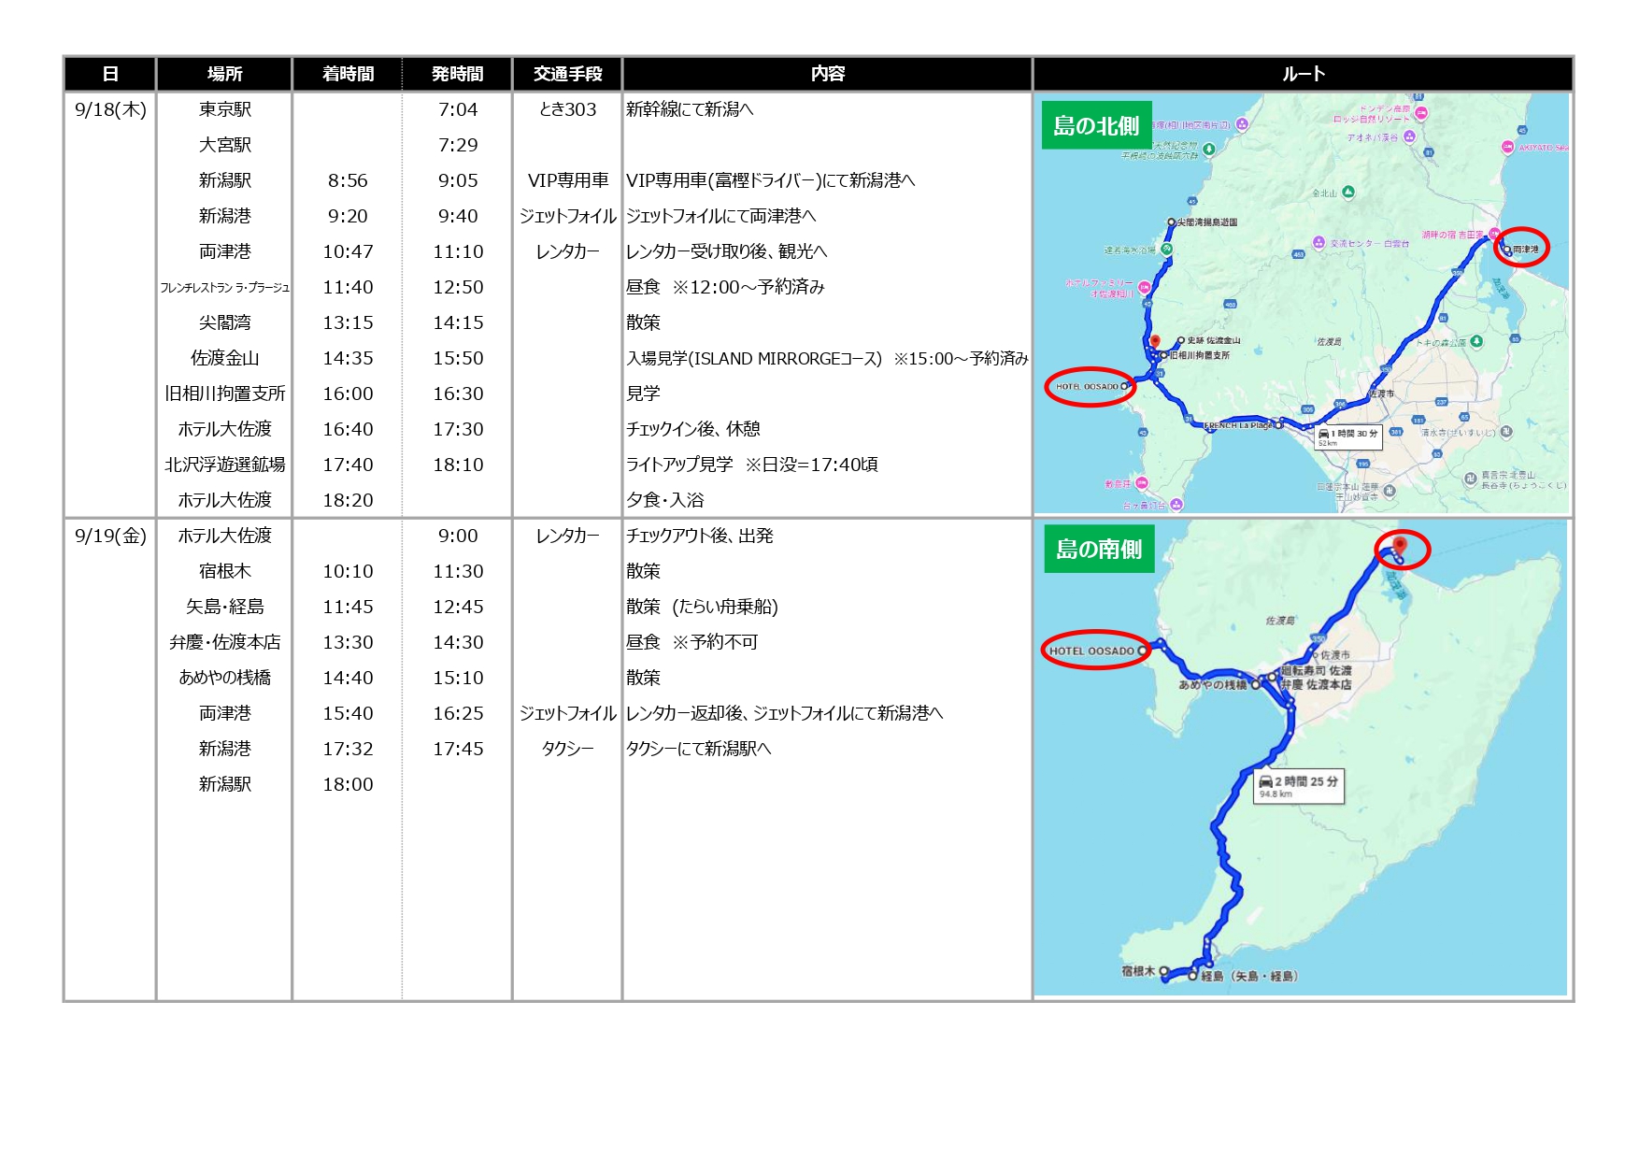Click the AKIYATO Sea pink hotel icon
The height and width of the screenshot is (1159, 1639).
(1507, 147)
